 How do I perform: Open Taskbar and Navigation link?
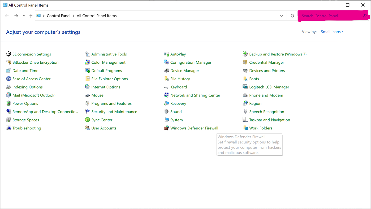pos(270,120)
